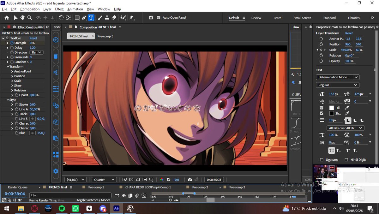Open the color channels icon below the viewer
This screenshot has height=214, width=379.
tap(162, 180)
